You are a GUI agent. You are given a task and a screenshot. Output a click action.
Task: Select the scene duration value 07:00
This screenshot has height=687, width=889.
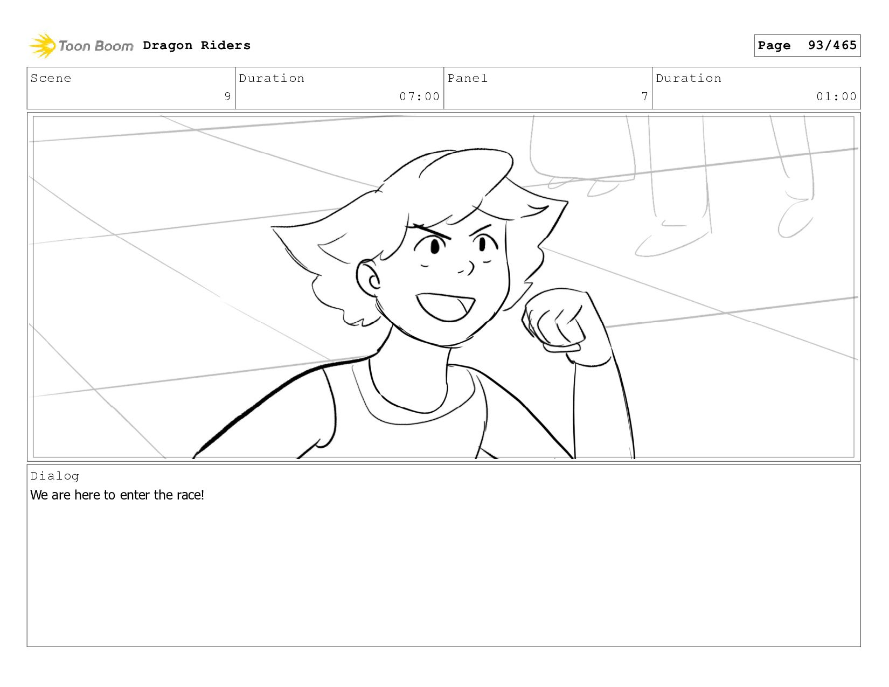click(420, 96)
